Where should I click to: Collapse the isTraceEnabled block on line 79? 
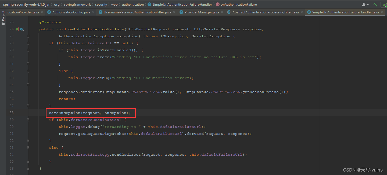pos(28,50)
